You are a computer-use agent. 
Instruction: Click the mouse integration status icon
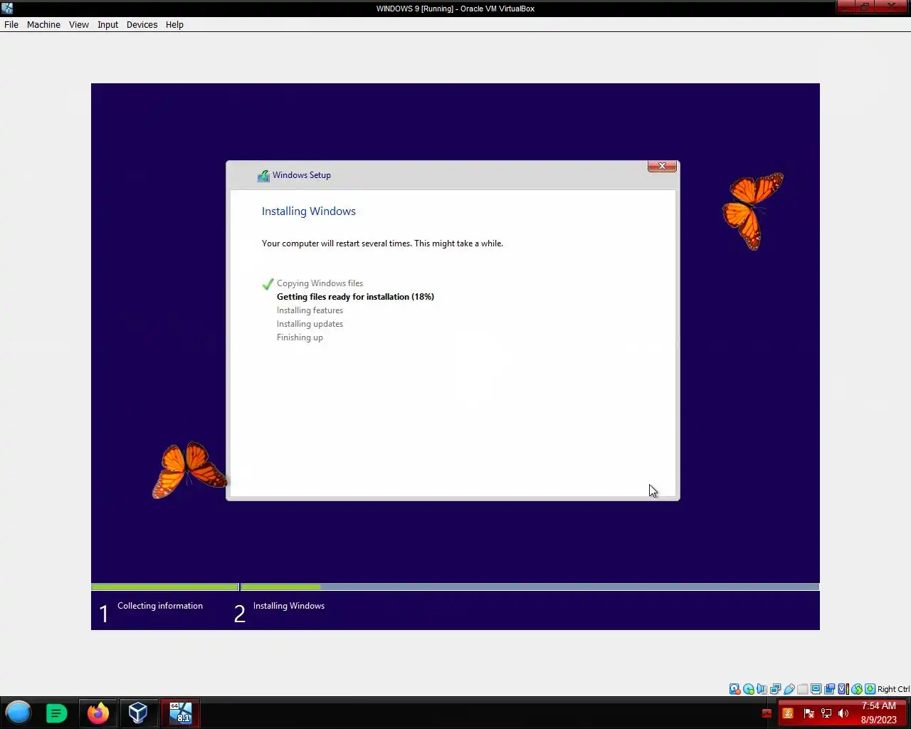click(x=857, y=689)
